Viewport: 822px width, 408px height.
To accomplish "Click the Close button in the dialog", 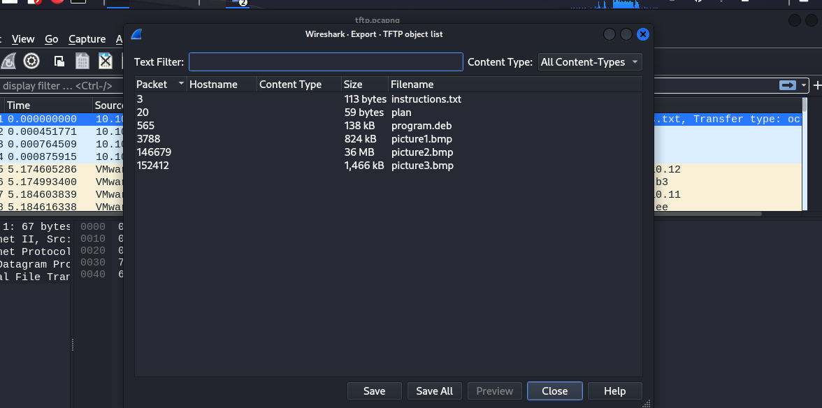I will [555, 391].
